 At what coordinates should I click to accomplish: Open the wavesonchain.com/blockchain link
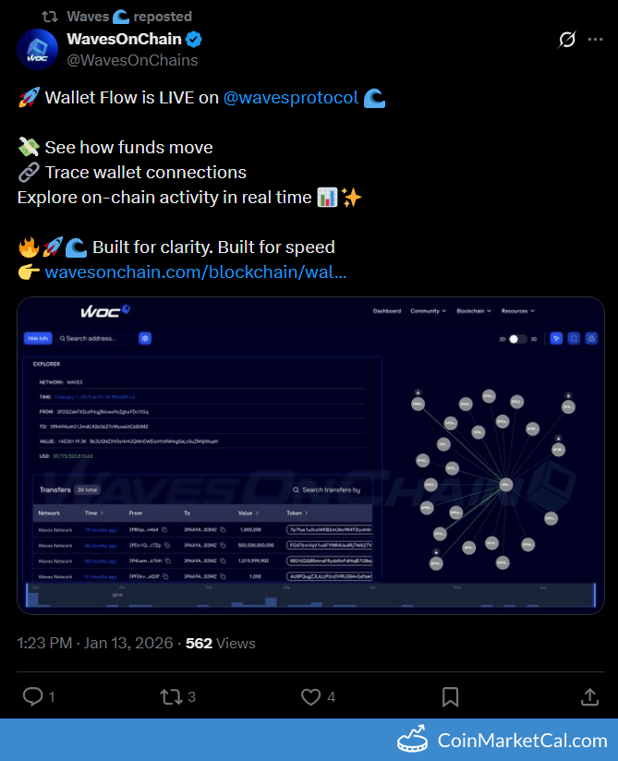(196, 272)
